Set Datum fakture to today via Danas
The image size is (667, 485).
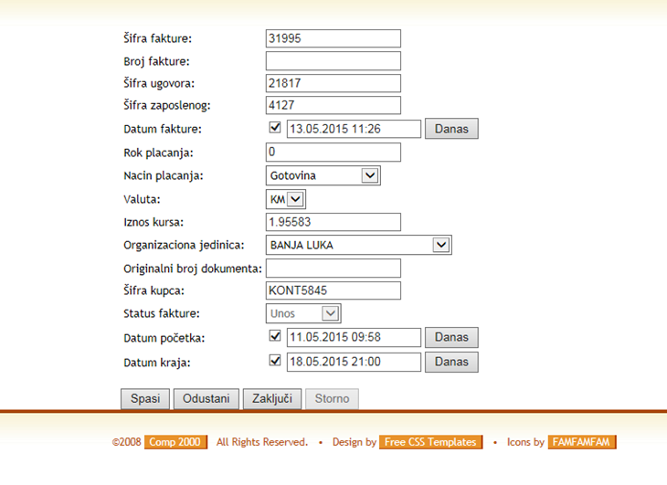point(451,129)
